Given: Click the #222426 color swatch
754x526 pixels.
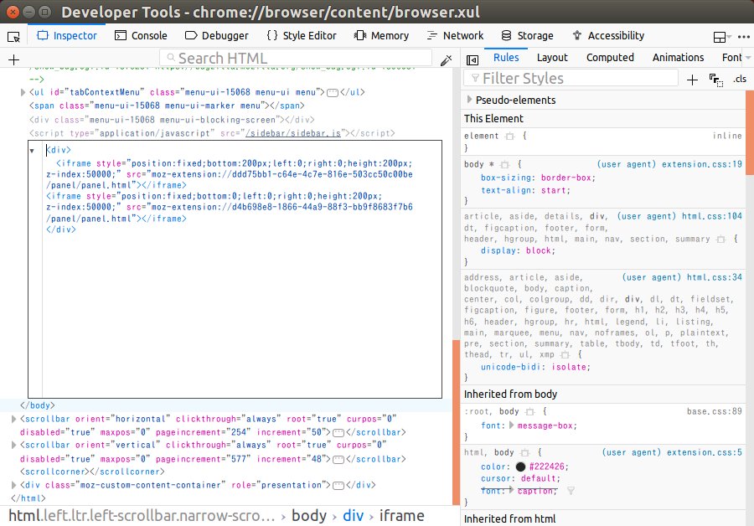Looking at the screenshot, I should [x=520, y=467].
